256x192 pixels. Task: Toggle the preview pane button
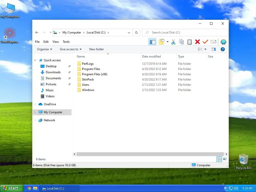[214, 49]
